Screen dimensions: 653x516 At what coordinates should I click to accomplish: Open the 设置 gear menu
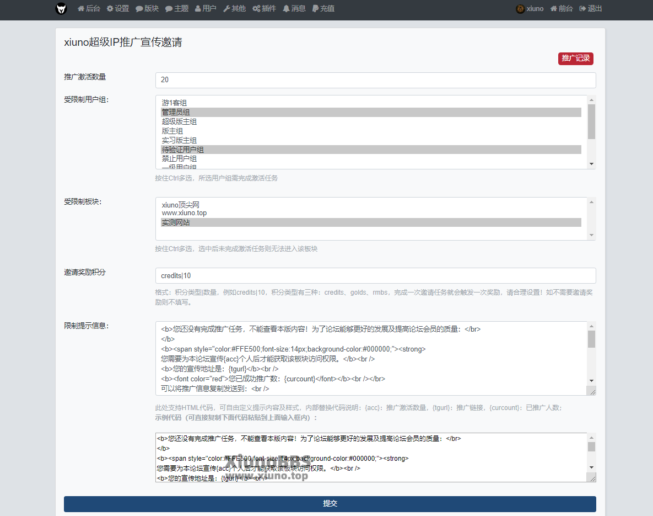[118, 9]
